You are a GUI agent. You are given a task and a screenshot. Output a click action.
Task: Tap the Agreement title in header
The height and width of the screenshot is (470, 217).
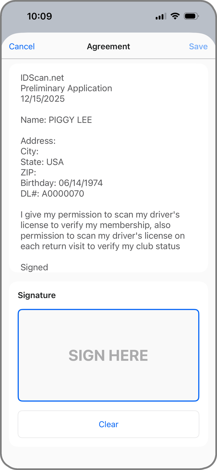[108, 47]
